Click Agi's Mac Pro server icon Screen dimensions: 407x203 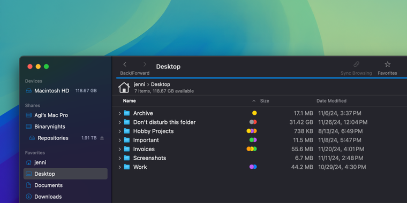tap(28, 115)
